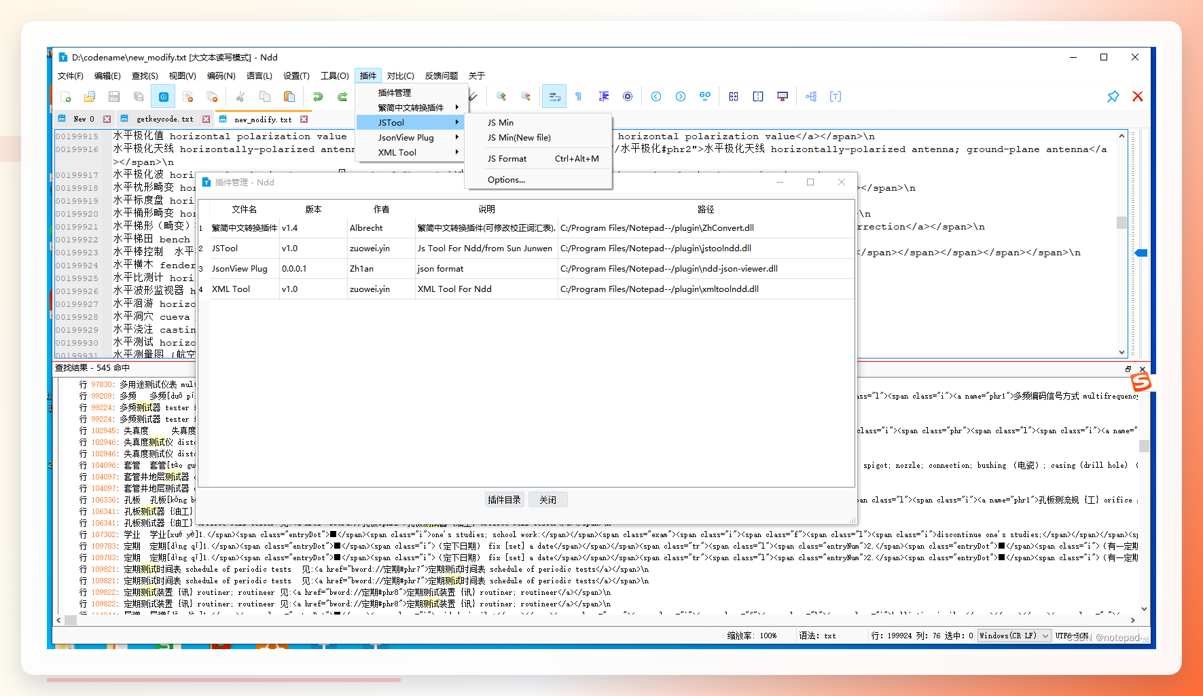The image size is (1203, 696).
Task: Go forward with the right circled arrow
Action: 681,96
